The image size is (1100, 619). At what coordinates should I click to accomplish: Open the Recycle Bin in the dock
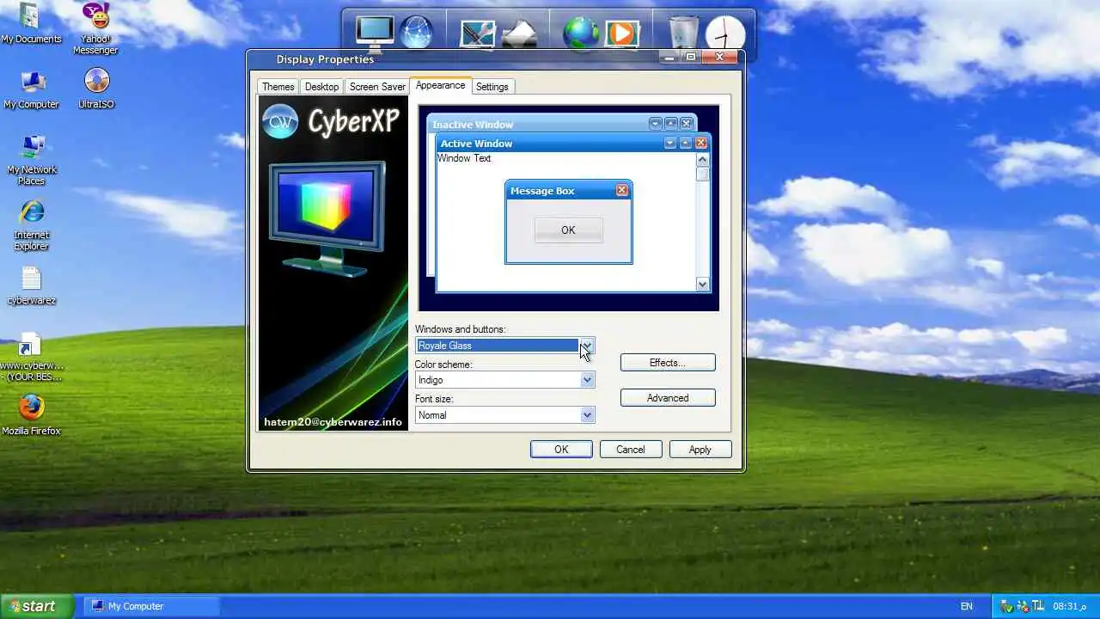click(x=684, y=33)
